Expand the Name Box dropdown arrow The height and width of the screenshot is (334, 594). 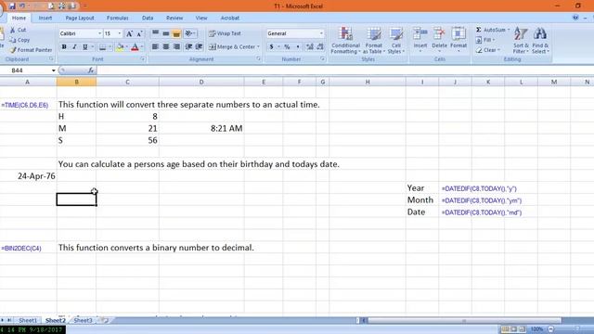54,71
